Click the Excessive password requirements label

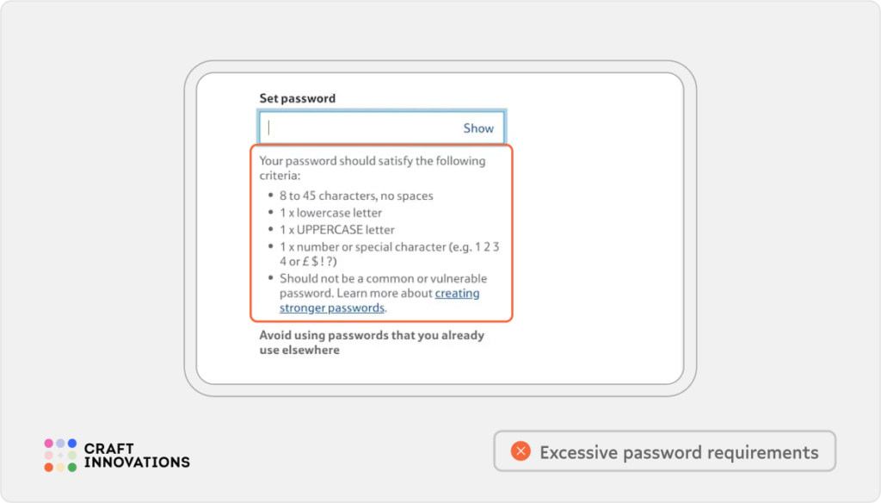(680, 450)
